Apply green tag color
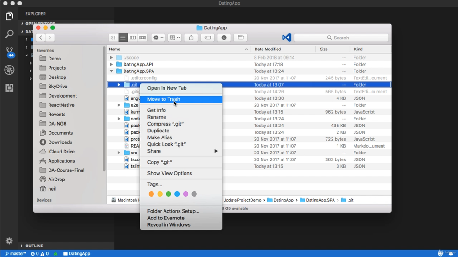The height and width of the screenshot is (257, 458). click(168, 194)
